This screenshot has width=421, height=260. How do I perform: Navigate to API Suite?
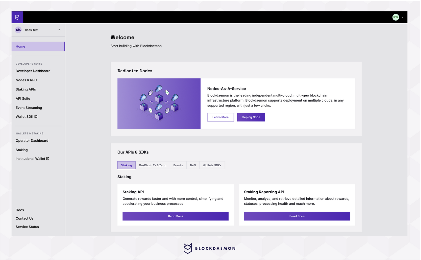(x=23, y=99)
